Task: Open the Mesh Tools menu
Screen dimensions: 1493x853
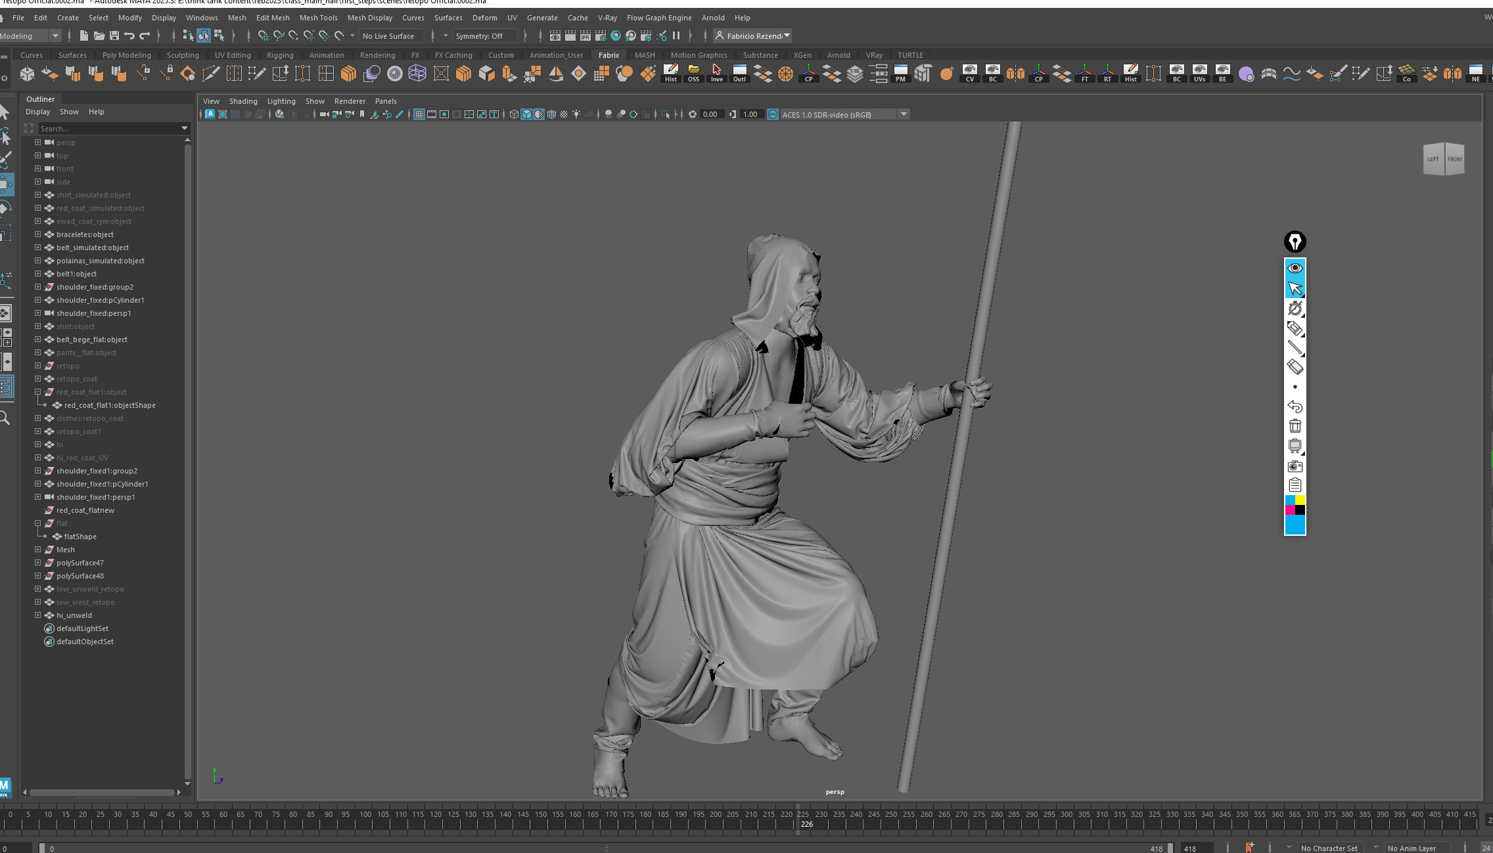Action: click(318, 18)
